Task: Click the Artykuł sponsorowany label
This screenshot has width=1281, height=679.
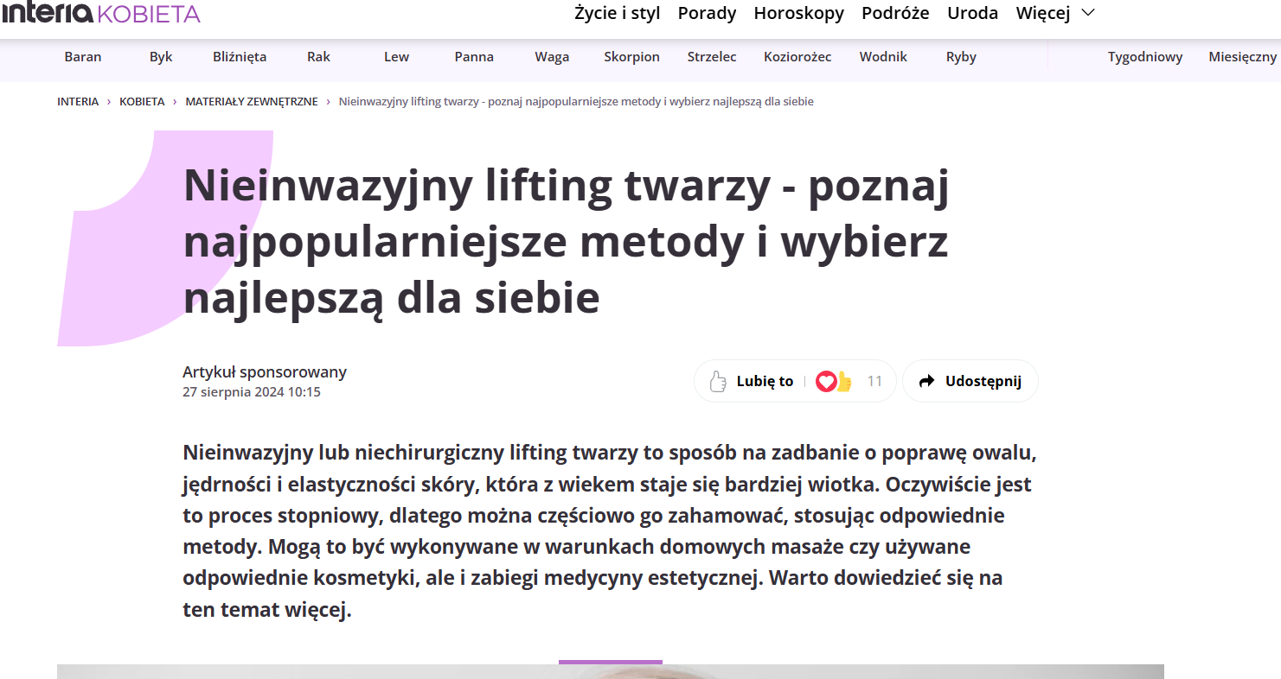Action: tap(265, 372)
